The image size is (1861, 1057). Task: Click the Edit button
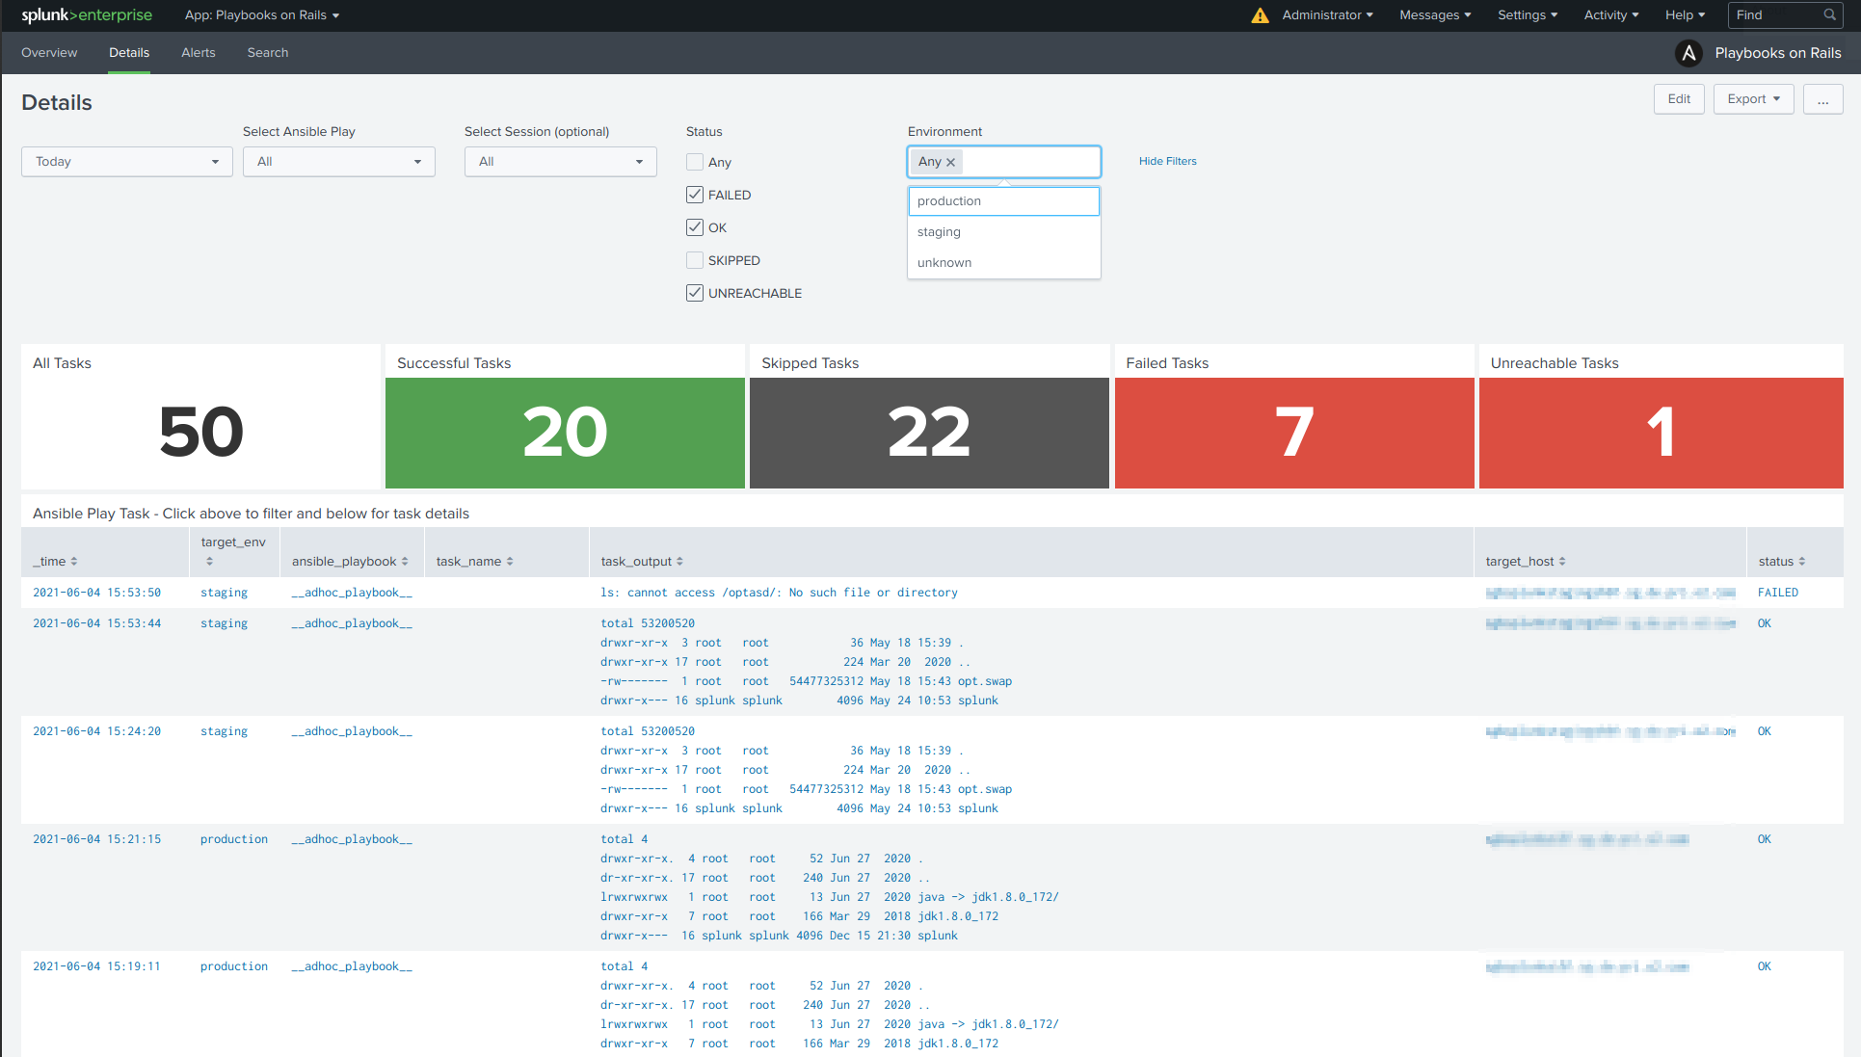[1679, 99]
